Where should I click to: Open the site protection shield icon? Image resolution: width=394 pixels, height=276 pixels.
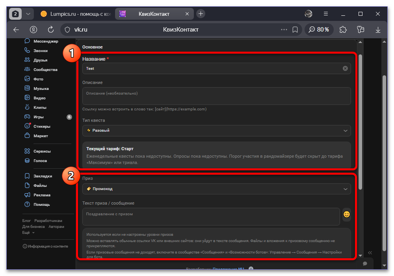[x=67, y=30]
